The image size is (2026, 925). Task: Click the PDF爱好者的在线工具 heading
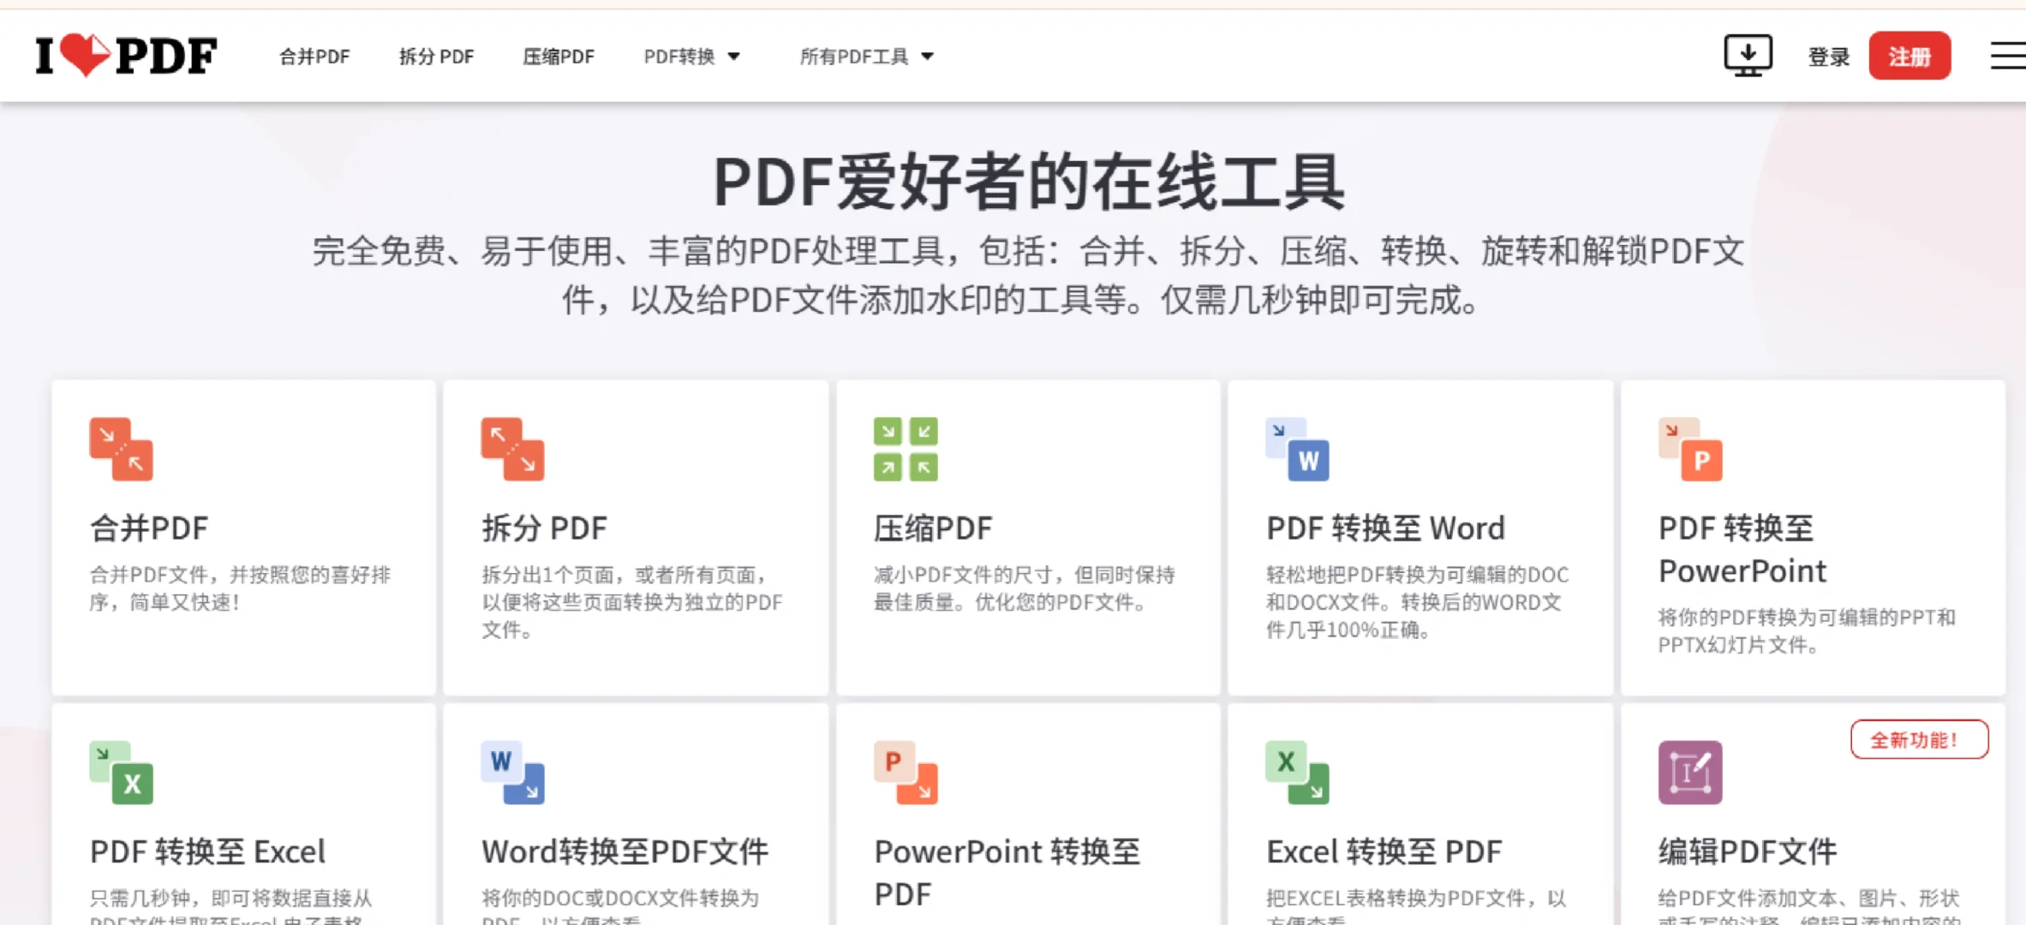click(1029, 182)
